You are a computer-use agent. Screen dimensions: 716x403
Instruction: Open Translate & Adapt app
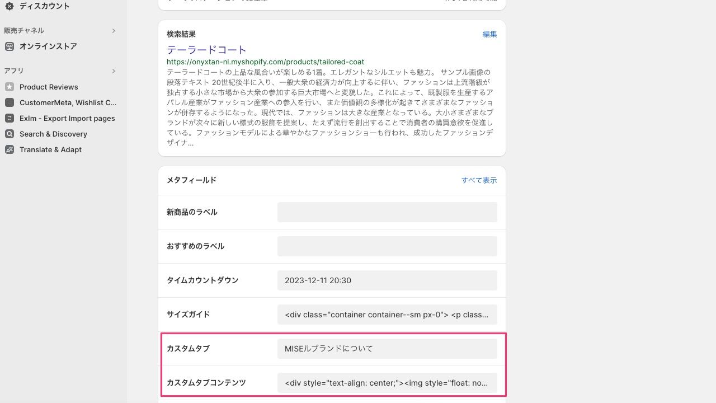pyautogui.click(x=50, y=149)
